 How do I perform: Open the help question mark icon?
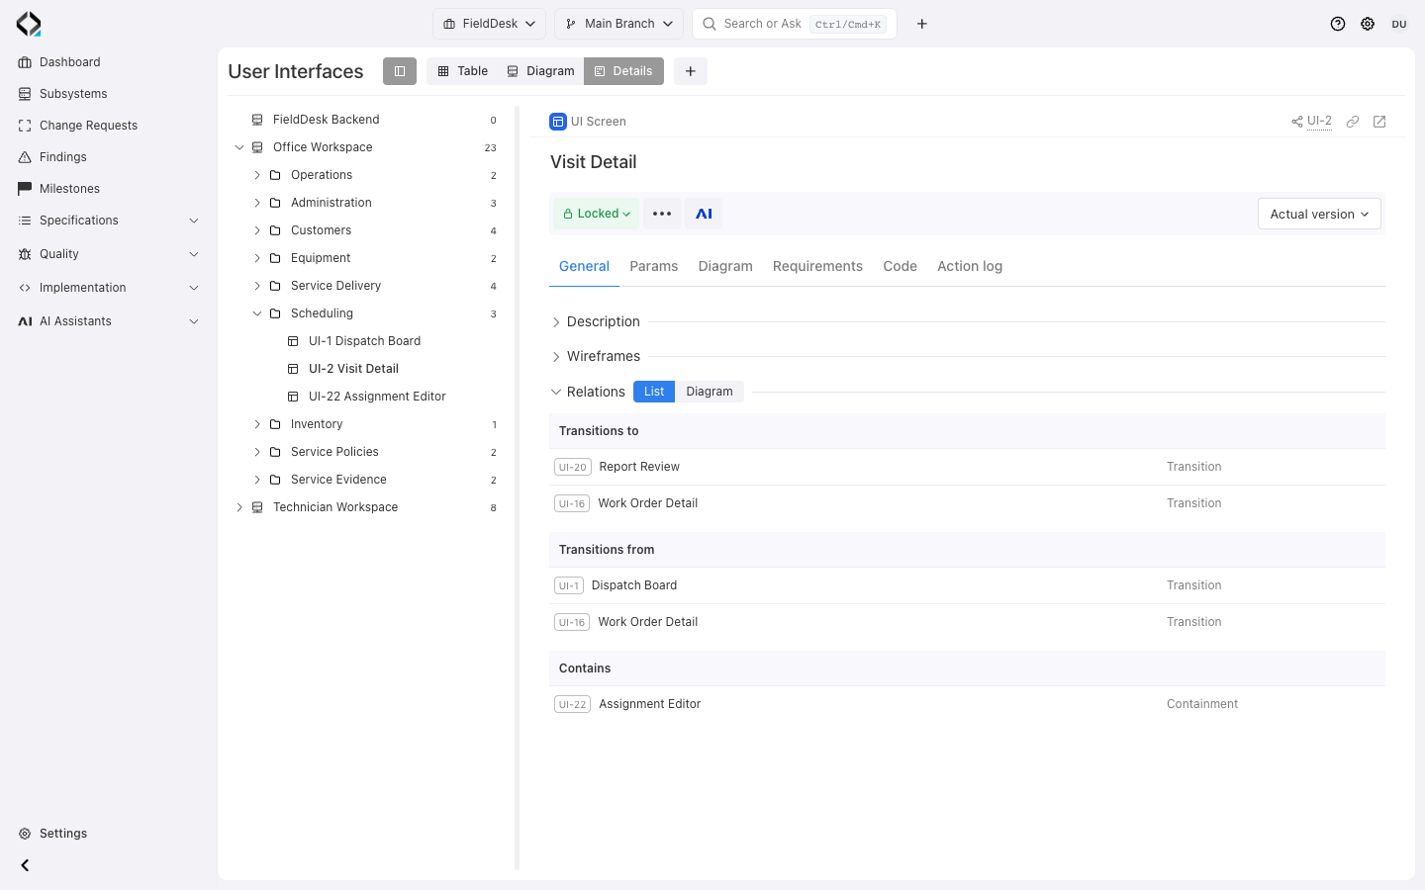1338,24
